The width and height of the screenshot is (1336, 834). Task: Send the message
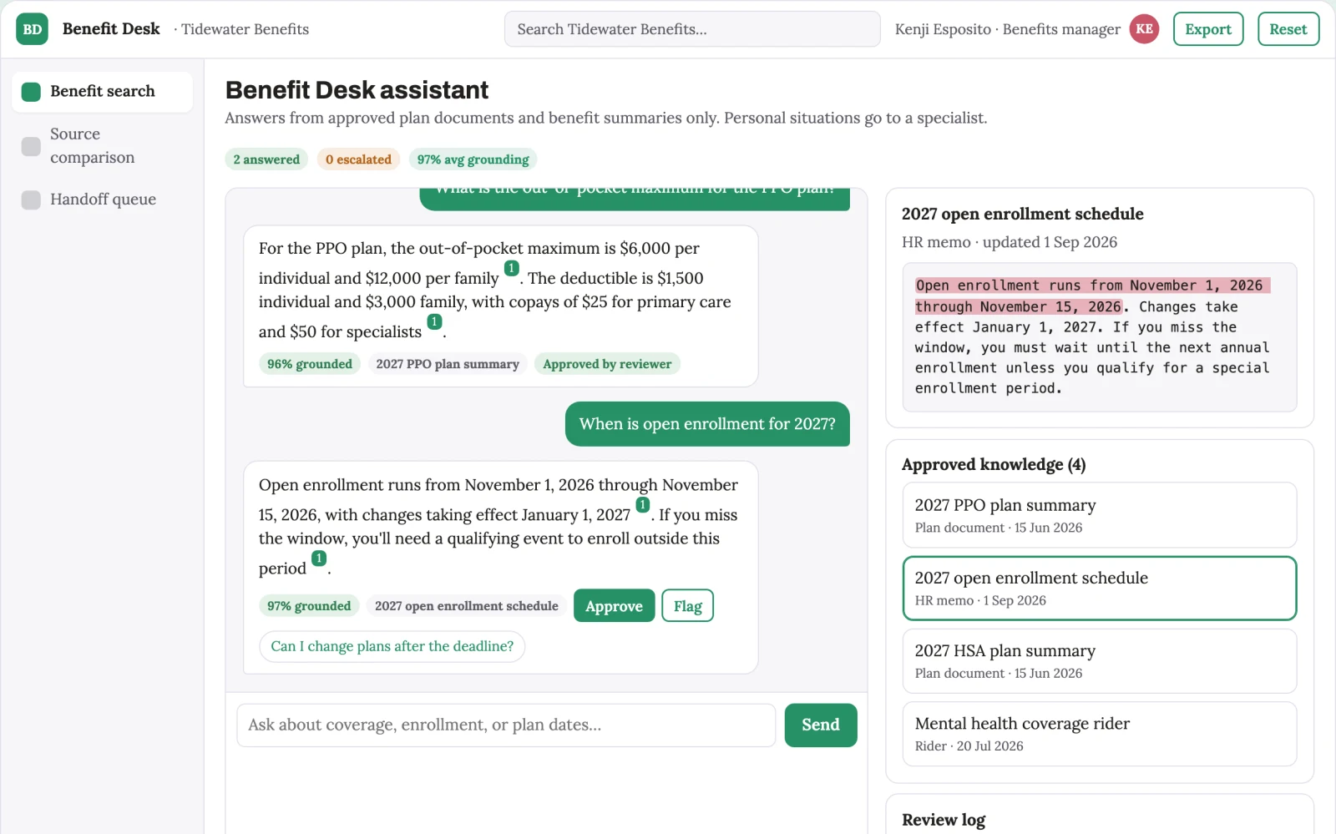(x=820, y=725)
